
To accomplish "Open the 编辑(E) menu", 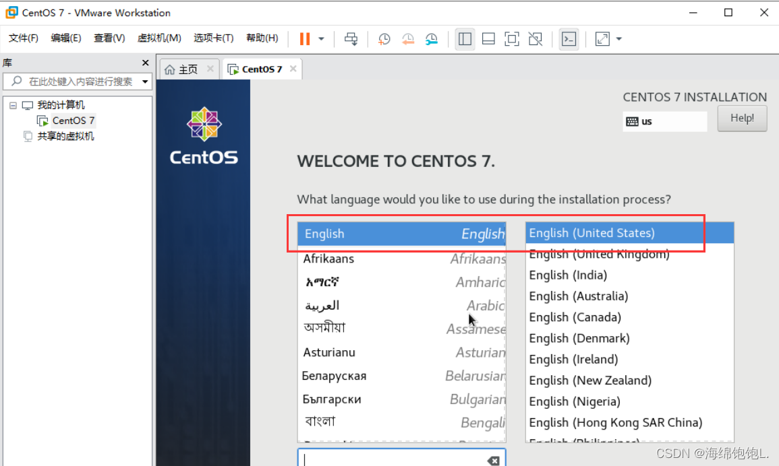I will 66,38.
